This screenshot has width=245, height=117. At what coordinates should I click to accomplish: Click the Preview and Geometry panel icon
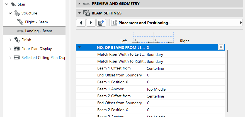(86, 4)
